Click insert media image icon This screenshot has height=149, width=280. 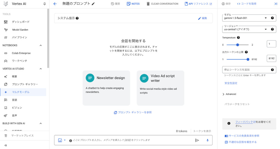tap(60, 140)
